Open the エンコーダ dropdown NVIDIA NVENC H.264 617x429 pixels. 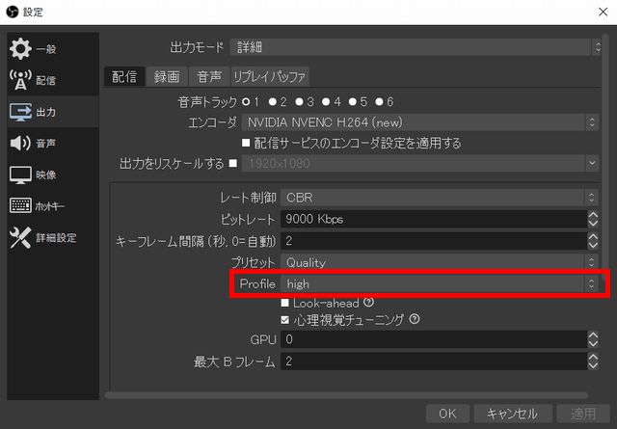420,122
